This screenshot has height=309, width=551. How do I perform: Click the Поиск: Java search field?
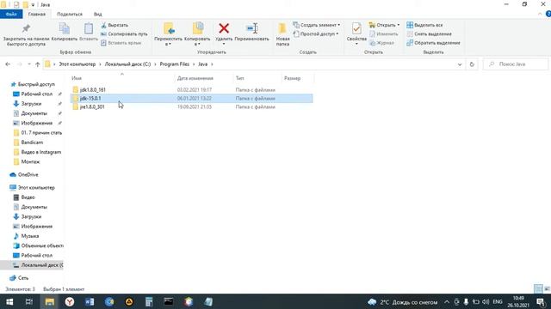516,64
